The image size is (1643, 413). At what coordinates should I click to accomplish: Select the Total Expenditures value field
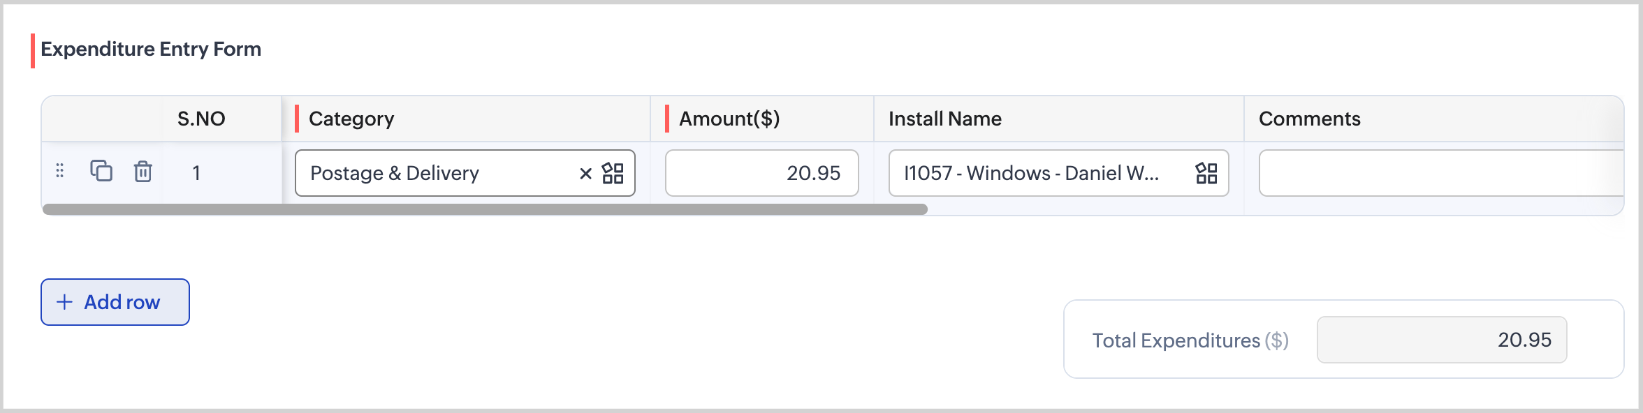[1441, 340]
